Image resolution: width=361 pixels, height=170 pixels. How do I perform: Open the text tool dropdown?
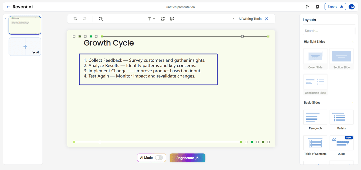[x=152, y=19]
